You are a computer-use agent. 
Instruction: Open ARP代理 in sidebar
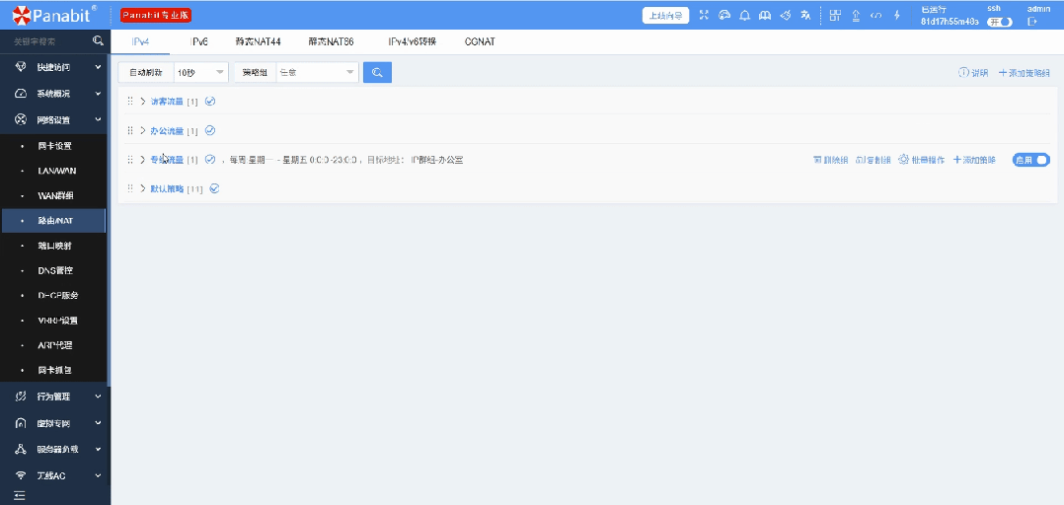point(54,345)
